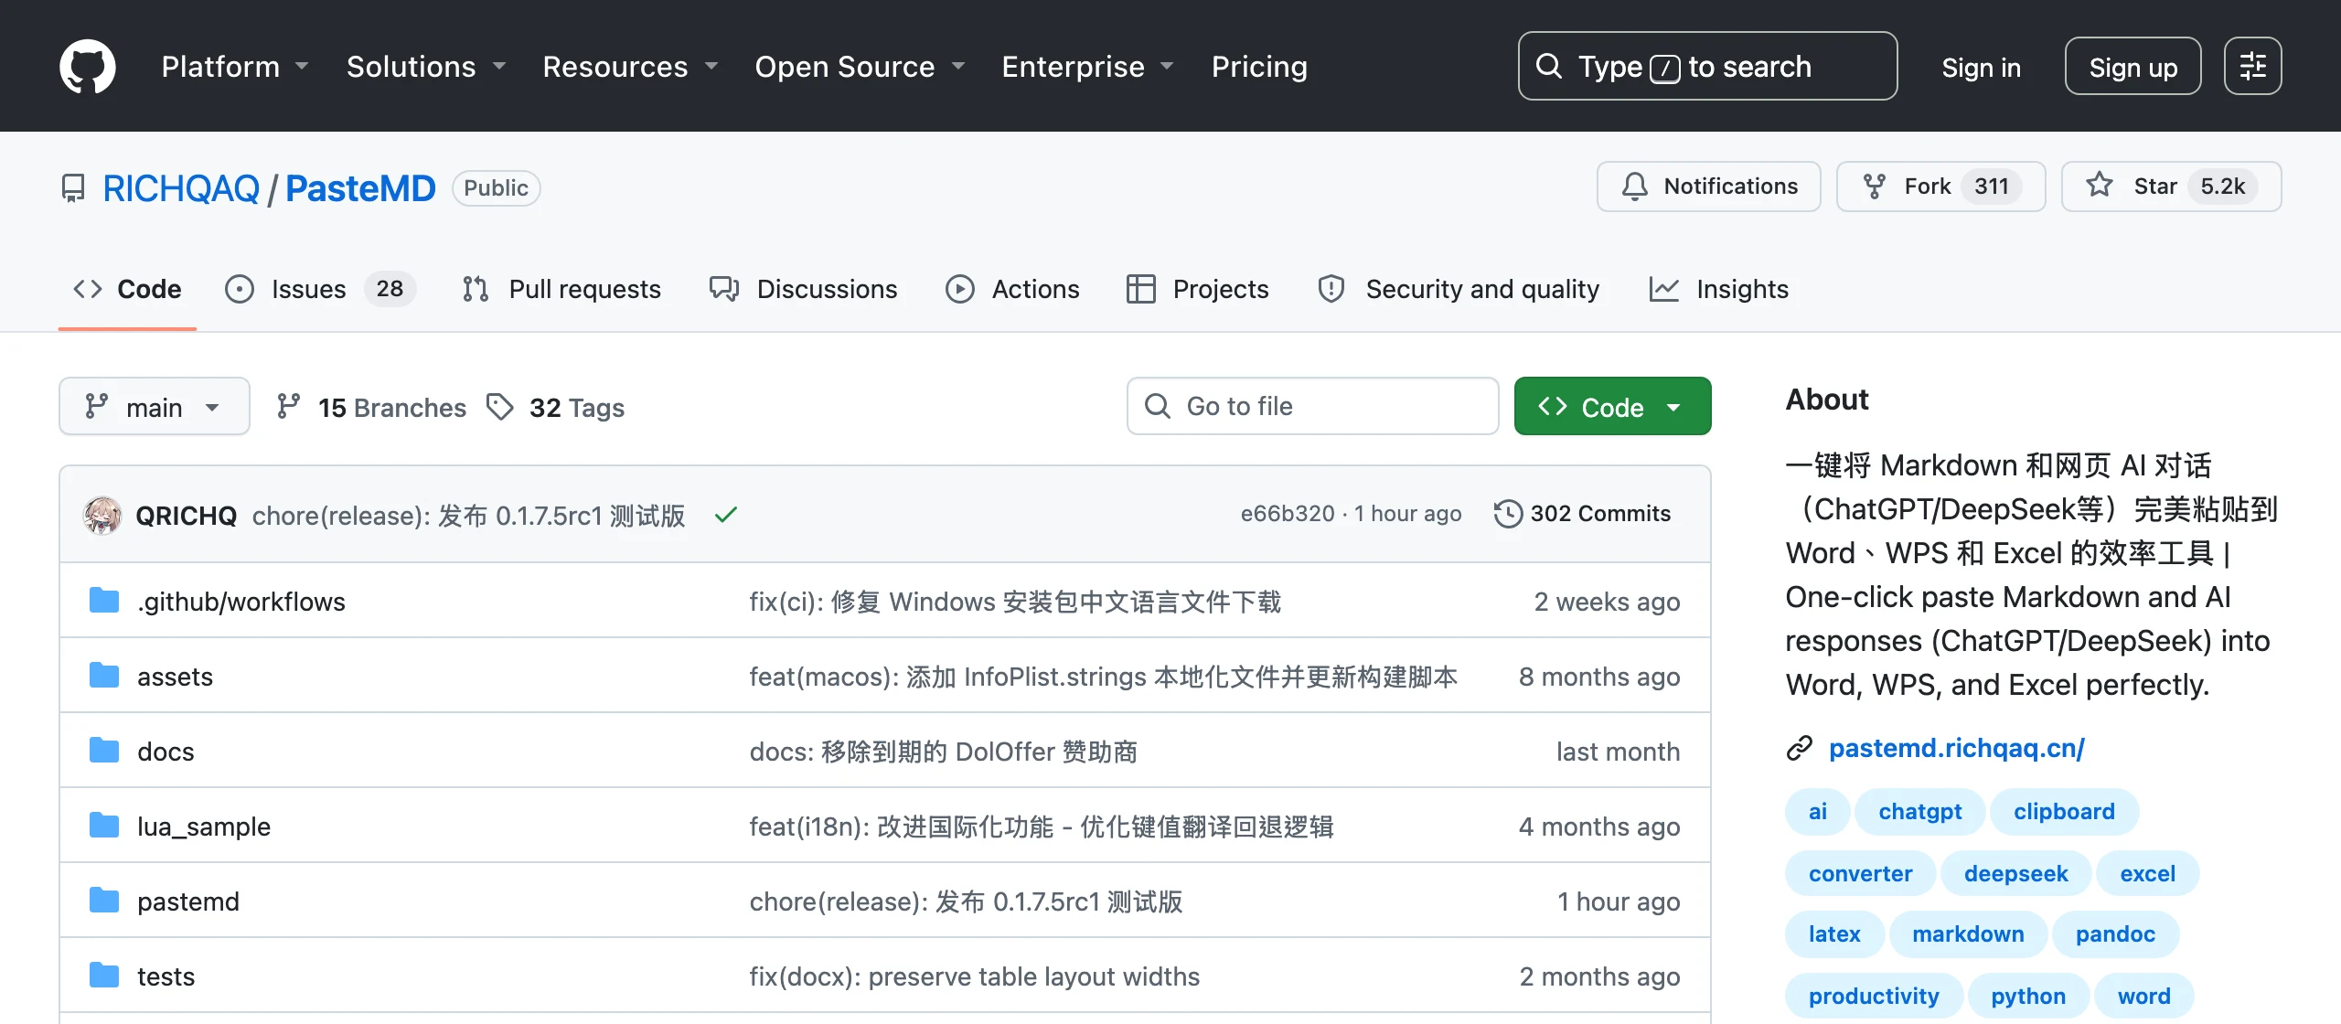Open the lua_sample folder name

(x=204, y=827)
